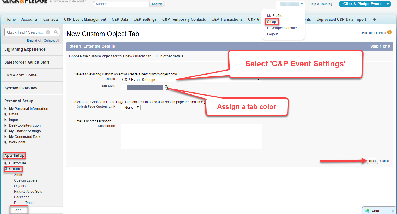Open the C&P Transactions tab
The height and width of the screenshot is (214, 397).
coord(227,19)
